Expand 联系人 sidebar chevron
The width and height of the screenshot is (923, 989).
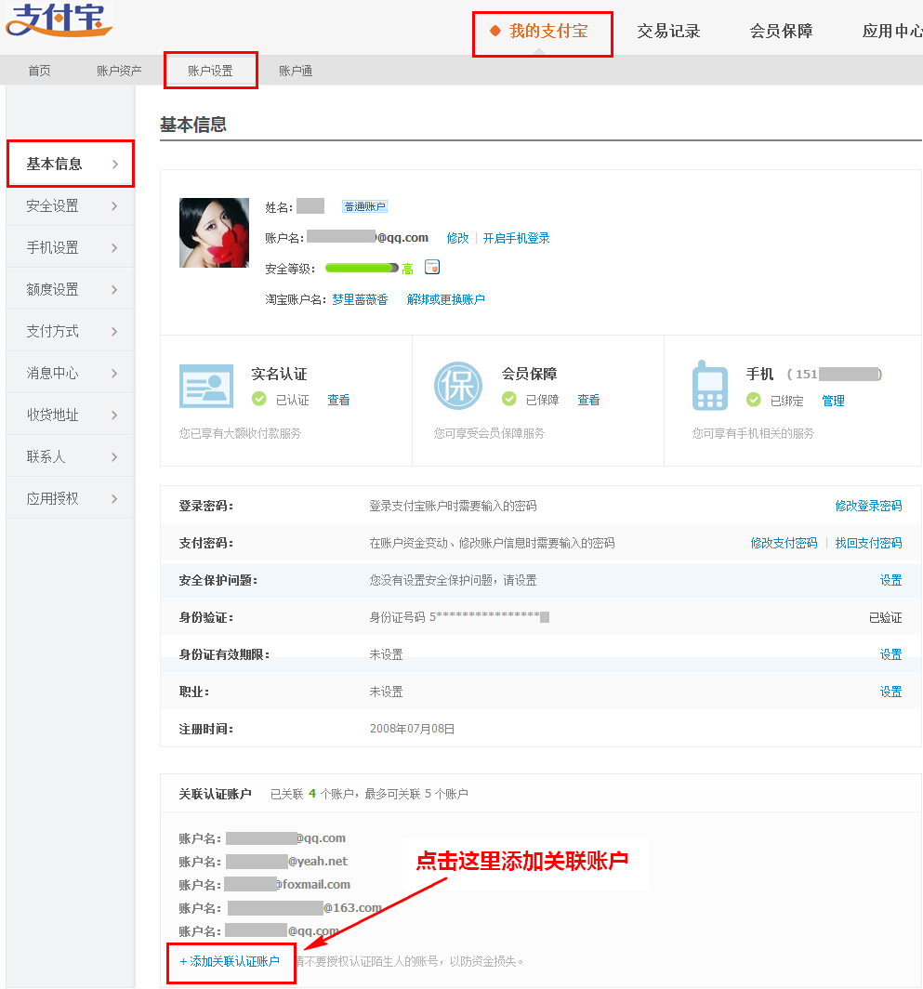(x=114, y=456)
